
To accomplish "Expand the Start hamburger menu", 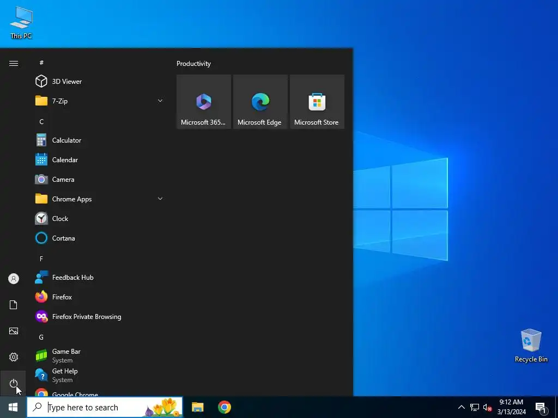I will (14, 63).
